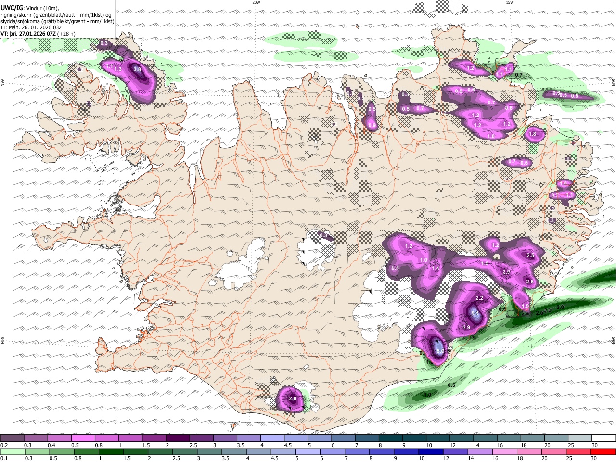Click the init time 'IT: Mán. 26. 01. 2026 03Z'
This screenshot has height=462, width=616.
point(31,27)
